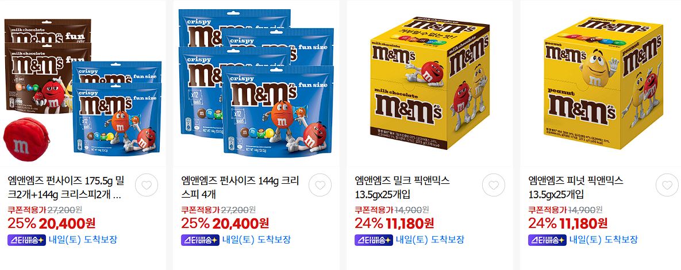Open 엠앤엠즈 펀사이즈 175.5g 밀크2개 product title
The width and height of the screenshot is (681, 270).
pyautogui.click(x=66, y=187)
